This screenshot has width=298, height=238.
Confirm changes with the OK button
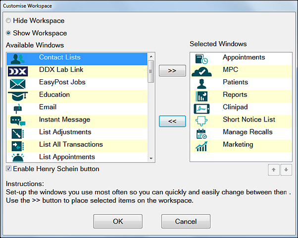pos(118,221)
